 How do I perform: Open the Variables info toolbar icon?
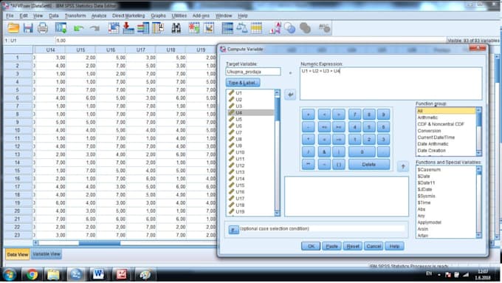[143, 28]
